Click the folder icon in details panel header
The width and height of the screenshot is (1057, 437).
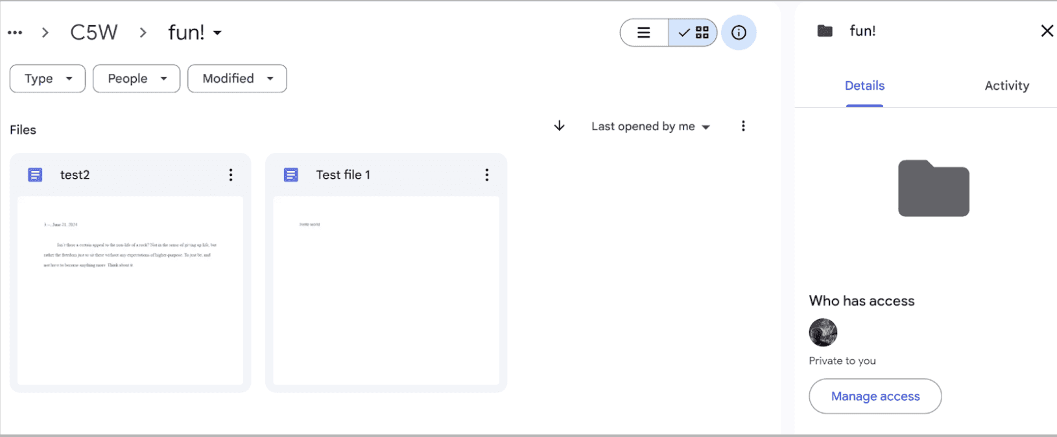coord(825,31)
